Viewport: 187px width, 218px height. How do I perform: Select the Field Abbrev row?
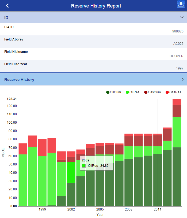coord(93,42)
